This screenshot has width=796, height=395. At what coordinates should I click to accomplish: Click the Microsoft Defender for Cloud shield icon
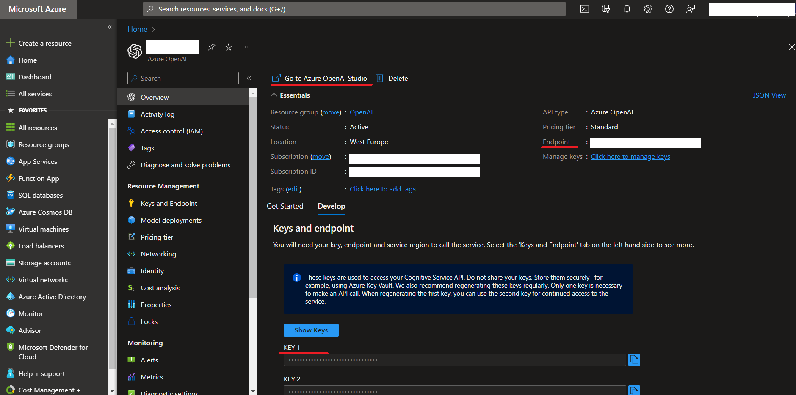(11, 347)
